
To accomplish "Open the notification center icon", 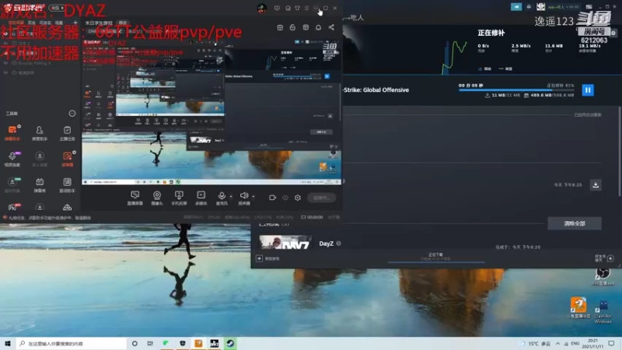I will pos(611,343).
